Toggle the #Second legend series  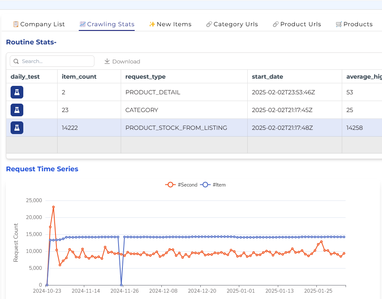click(181, 185)
